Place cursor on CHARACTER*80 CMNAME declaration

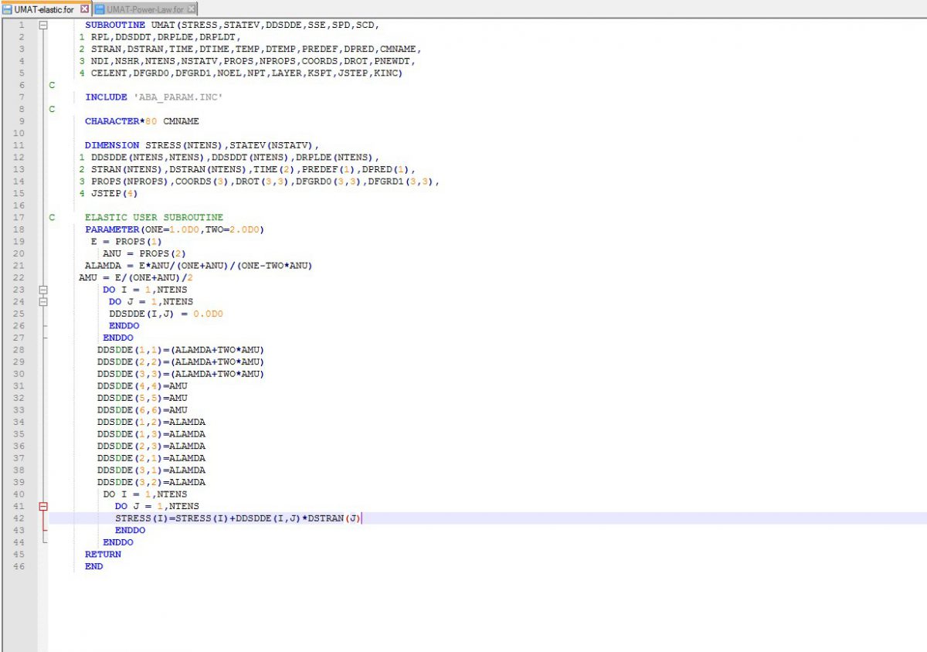coord(141,121)
